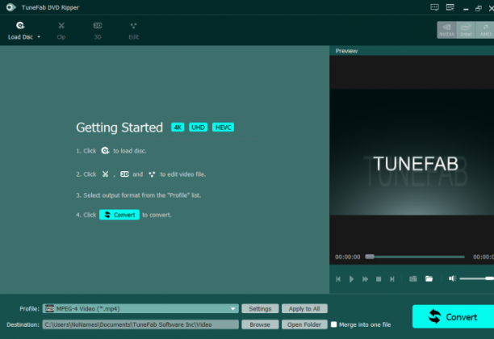Click Apply to All button

click(x=304, y=309)
